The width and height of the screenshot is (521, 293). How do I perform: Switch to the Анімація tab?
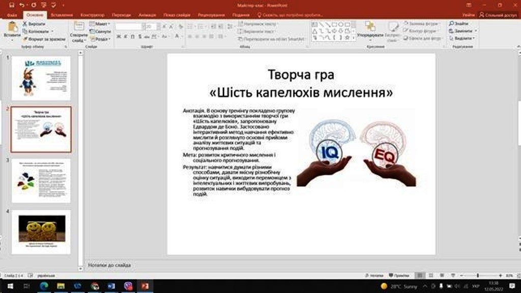[x=147, y=15]
